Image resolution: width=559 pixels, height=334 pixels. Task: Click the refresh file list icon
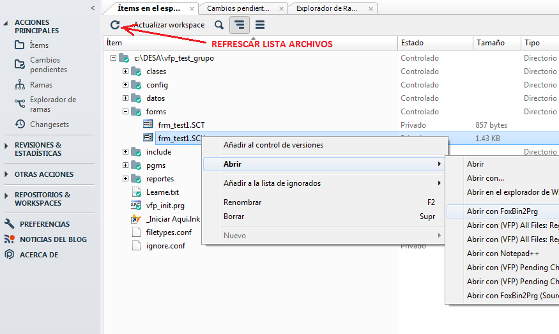point(115,25)
